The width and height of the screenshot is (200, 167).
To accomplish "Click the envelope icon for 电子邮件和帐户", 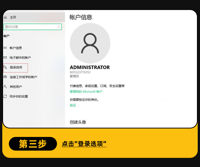I will pyautogui.click(x=5, y=58).
